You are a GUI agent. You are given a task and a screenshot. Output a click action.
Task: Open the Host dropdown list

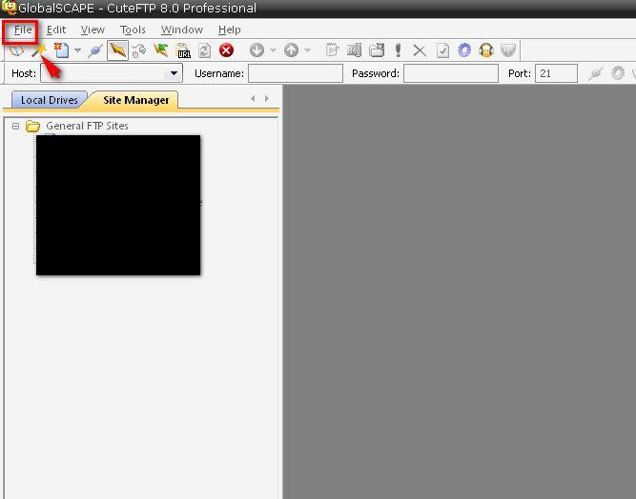point(174,73)
